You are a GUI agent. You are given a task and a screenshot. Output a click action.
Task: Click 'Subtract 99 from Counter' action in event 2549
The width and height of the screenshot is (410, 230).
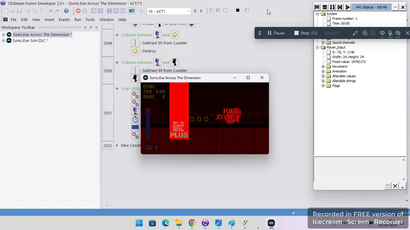coord(164,43)
